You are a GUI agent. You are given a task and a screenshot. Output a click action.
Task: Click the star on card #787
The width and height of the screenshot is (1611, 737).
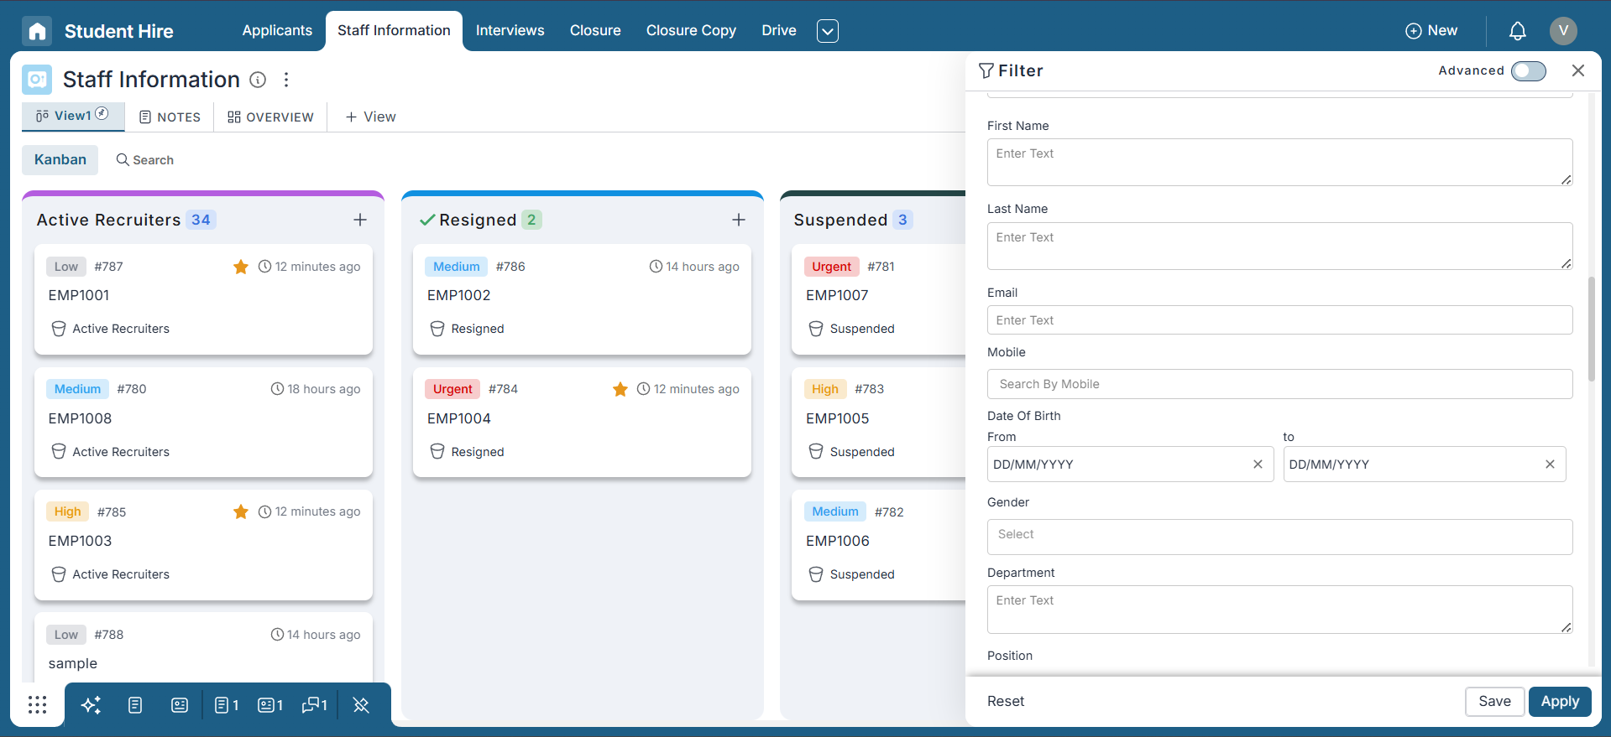pyautogui.click(x=241, y=267)
